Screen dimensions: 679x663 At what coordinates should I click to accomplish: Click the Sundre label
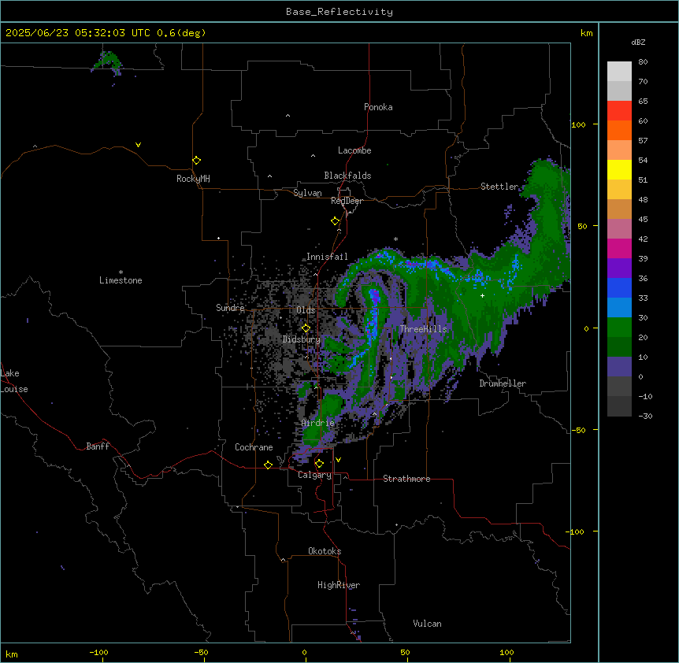click(230, 308)
